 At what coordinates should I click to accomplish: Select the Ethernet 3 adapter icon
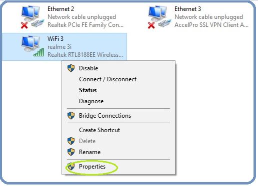coord(159,17)
